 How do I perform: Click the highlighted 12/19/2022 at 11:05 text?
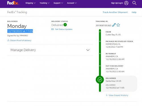[20, 31]
